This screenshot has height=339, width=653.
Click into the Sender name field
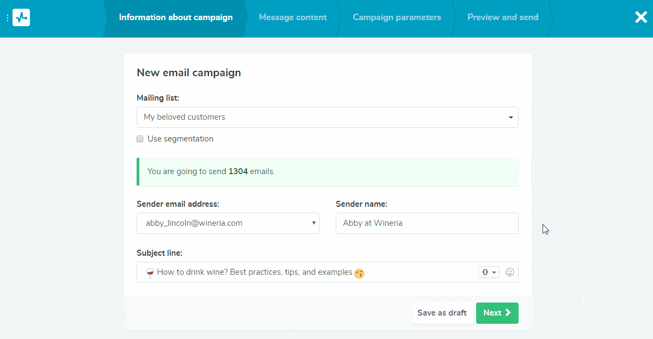click(x=427, y=223)
